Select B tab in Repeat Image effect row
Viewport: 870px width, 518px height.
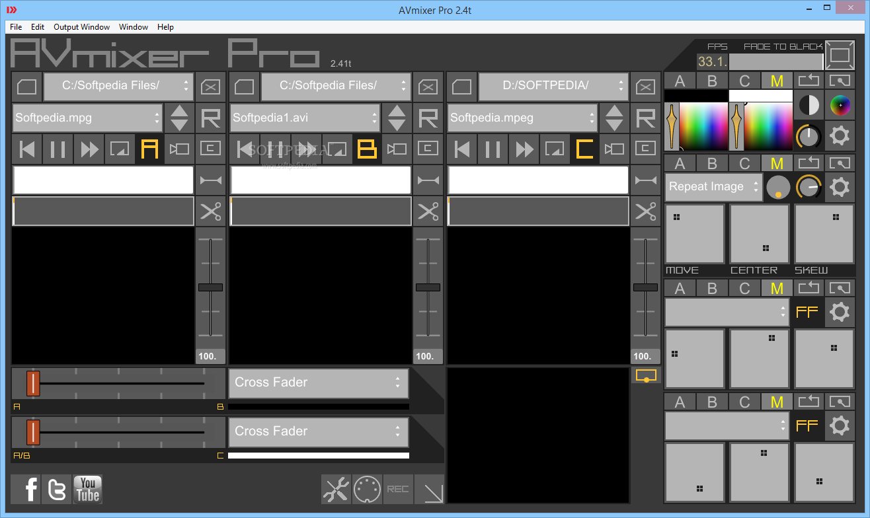[712, 163]
